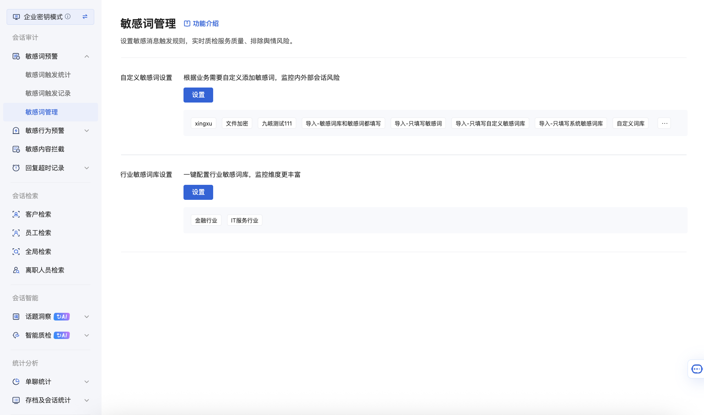The width and height of the screenshot is (704, 415).
Task: Click the info icon beside 企业密钥模式
Action: click(68, 16)
